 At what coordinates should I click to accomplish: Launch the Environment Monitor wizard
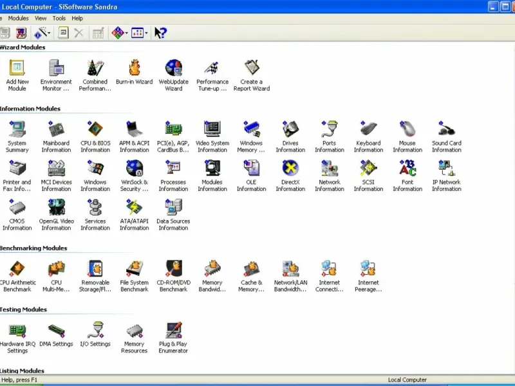[56, 75]
